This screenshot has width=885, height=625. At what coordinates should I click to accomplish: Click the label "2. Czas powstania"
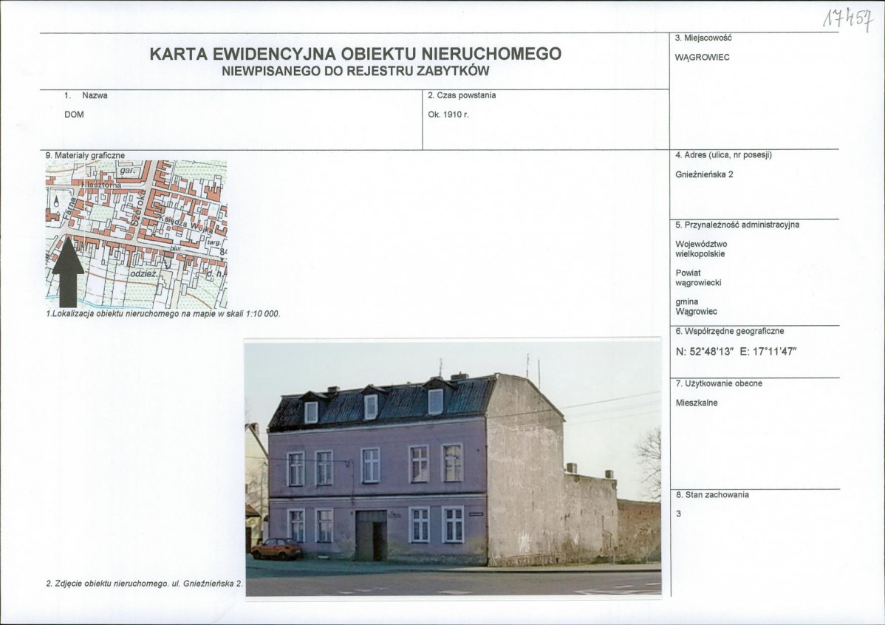(462, 95)
